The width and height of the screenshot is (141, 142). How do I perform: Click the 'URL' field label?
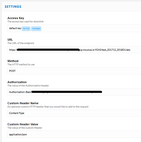coord(10,40)
